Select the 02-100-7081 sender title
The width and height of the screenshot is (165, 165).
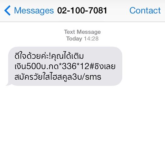[x=82, y=10]
